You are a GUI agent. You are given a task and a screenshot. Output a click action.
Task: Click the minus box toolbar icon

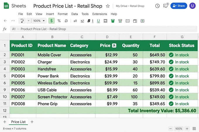coord(128,21)
